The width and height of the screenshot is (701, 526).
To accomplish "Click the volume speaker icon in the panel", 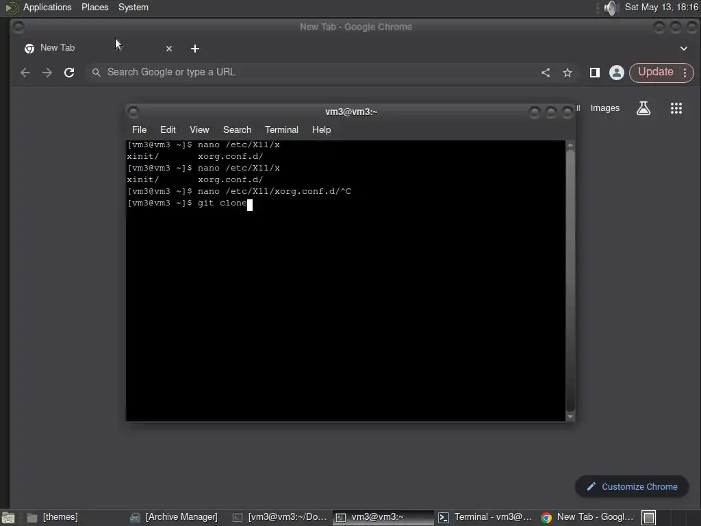I will click(x=610, y=8).
